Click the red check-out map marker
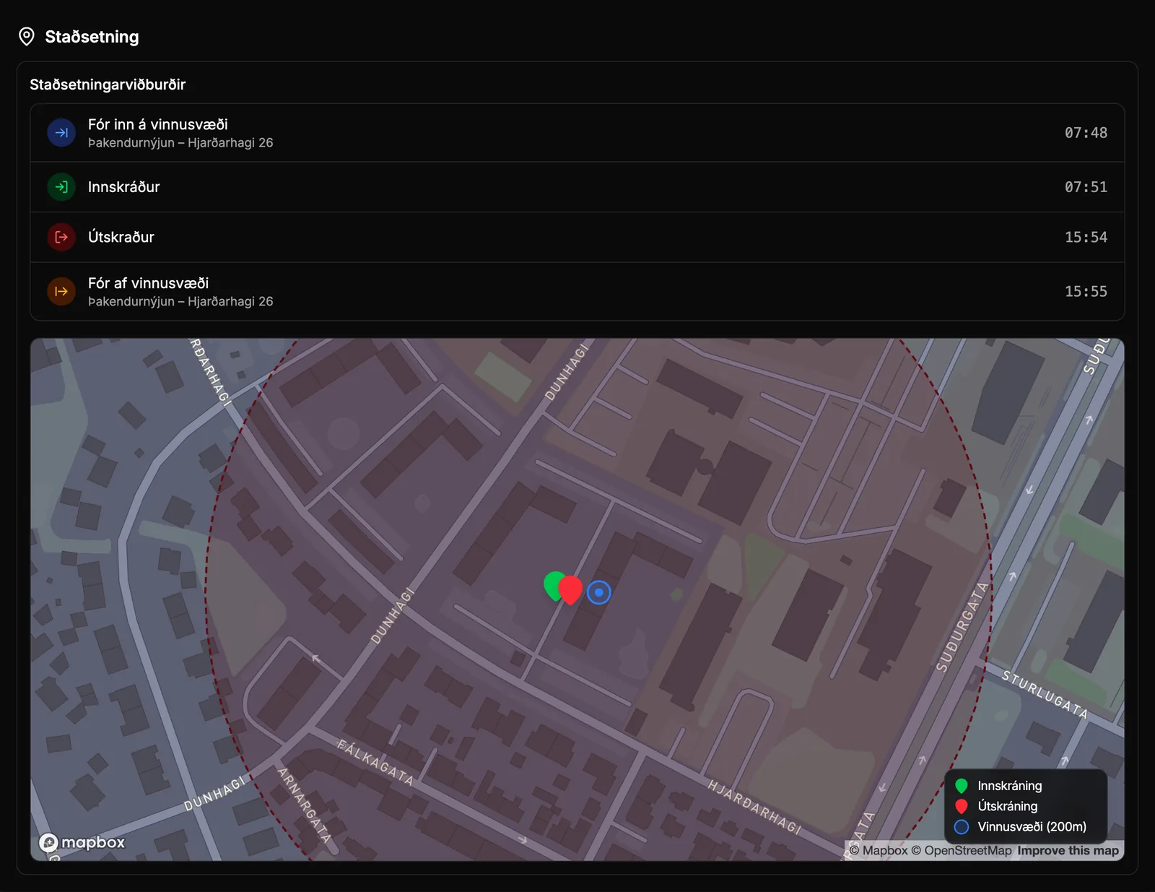Image resolution: width=1155 pixels, height=892 pixels. click(570, 589)
